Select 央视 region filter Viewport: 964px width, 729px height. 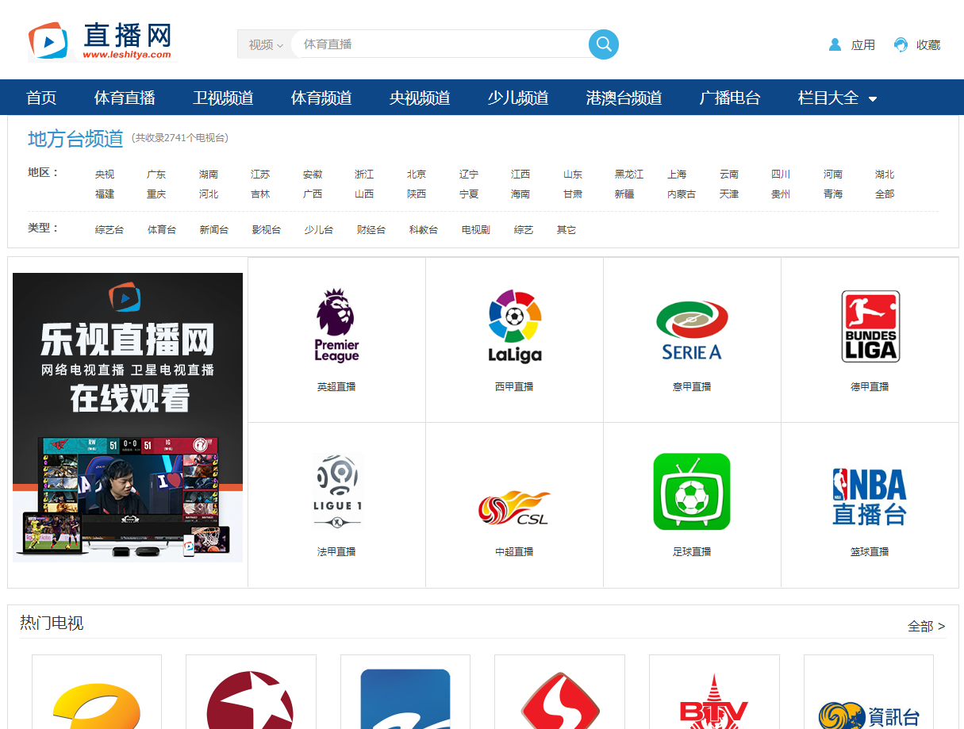click(x=105, y=174)
